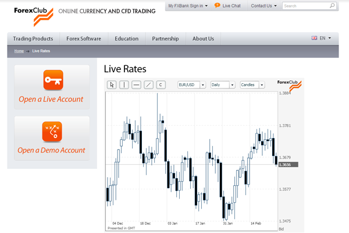The width and height of the screenshot is (349, 233).
Task: Click the 17 Jan date label
Action: (200, 223)
